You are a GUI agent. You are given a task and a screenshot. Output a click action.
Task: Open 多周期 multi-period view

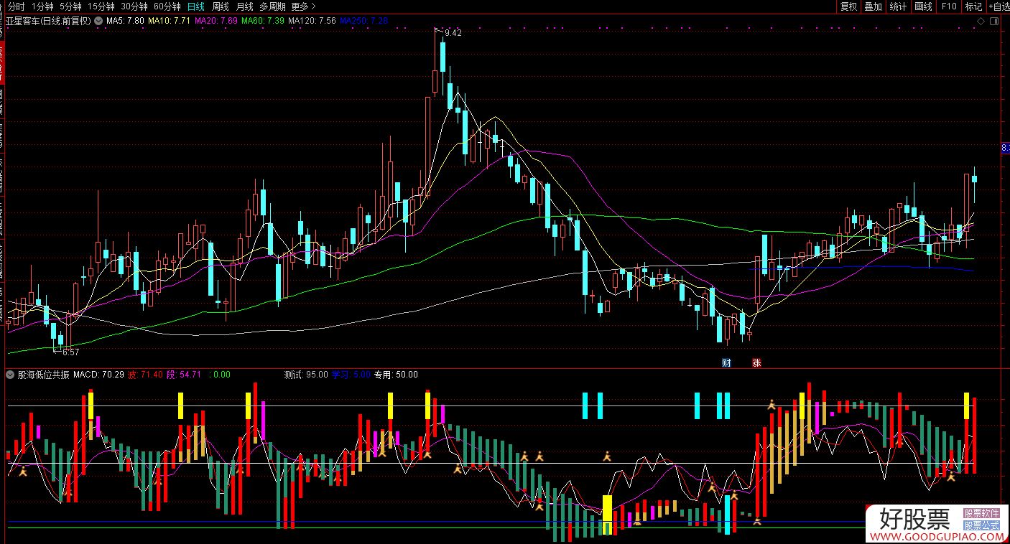pos(272,6)
